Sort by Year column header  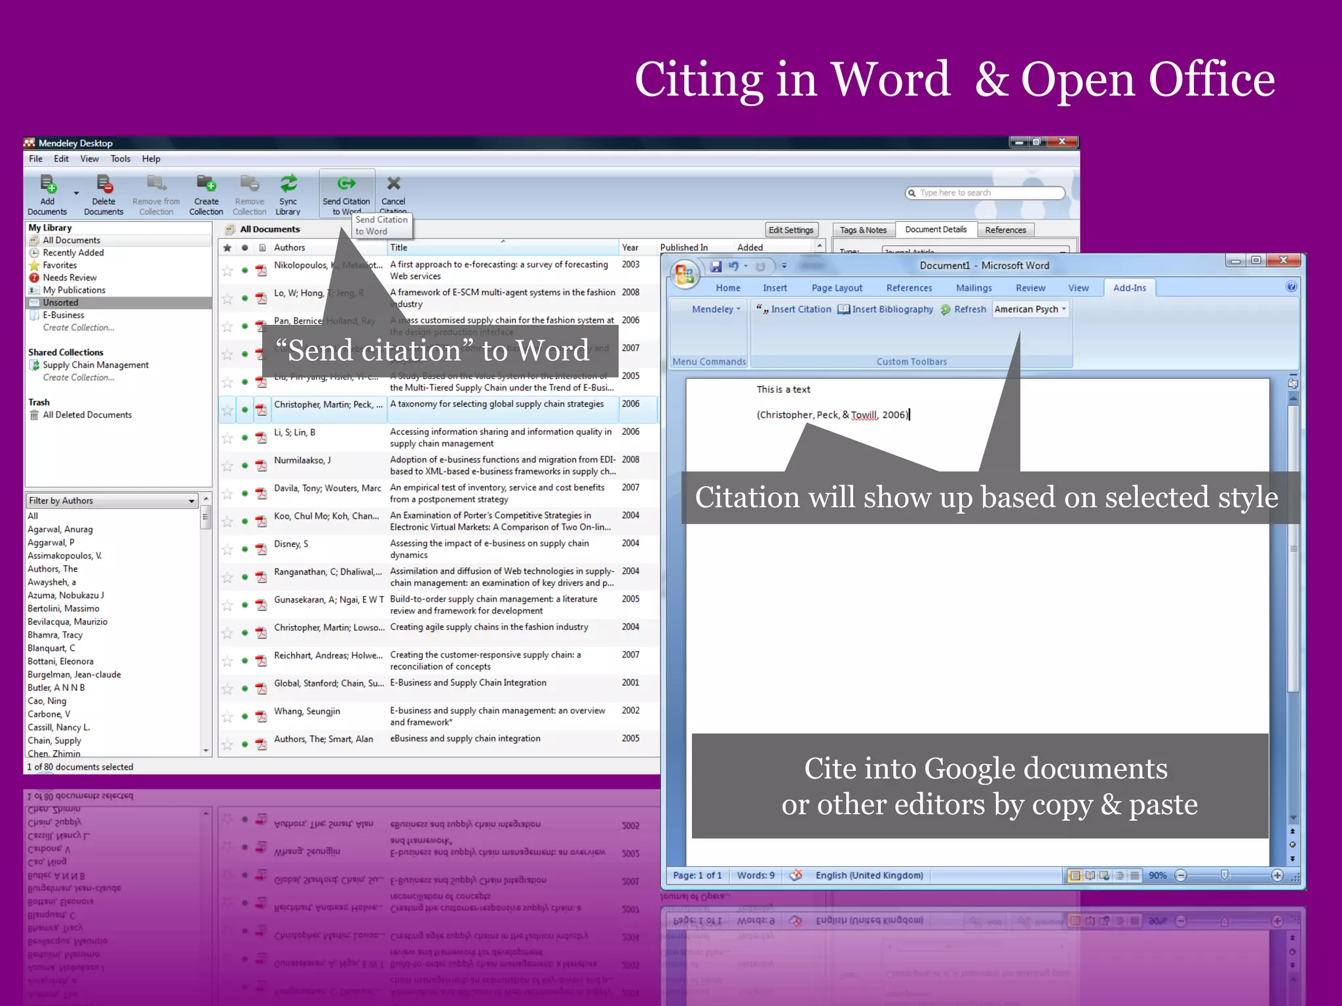pyautogui.click(x=636, y=248)
